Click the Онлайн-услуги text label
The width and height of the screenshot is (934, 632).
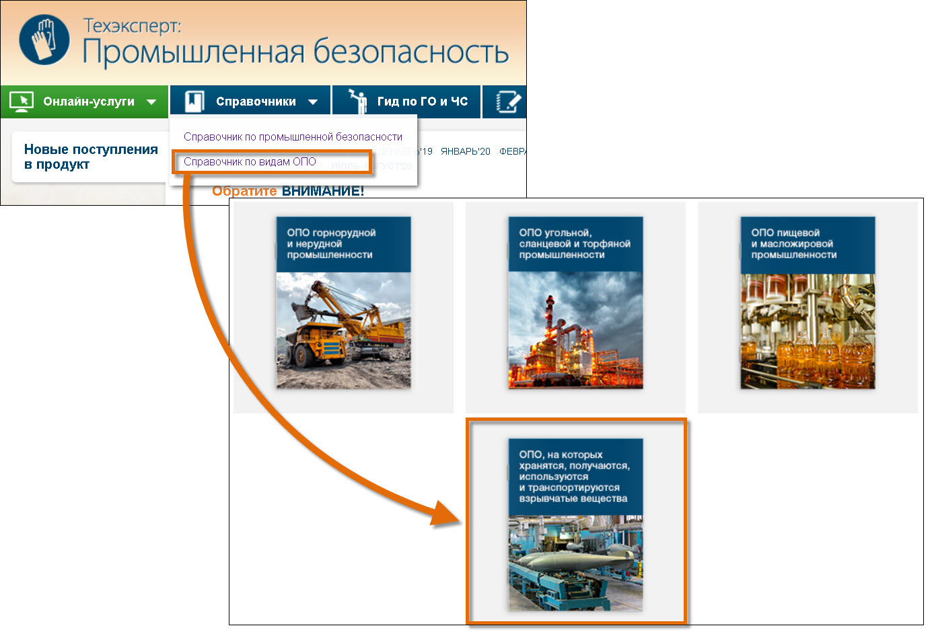click(89, 102)
